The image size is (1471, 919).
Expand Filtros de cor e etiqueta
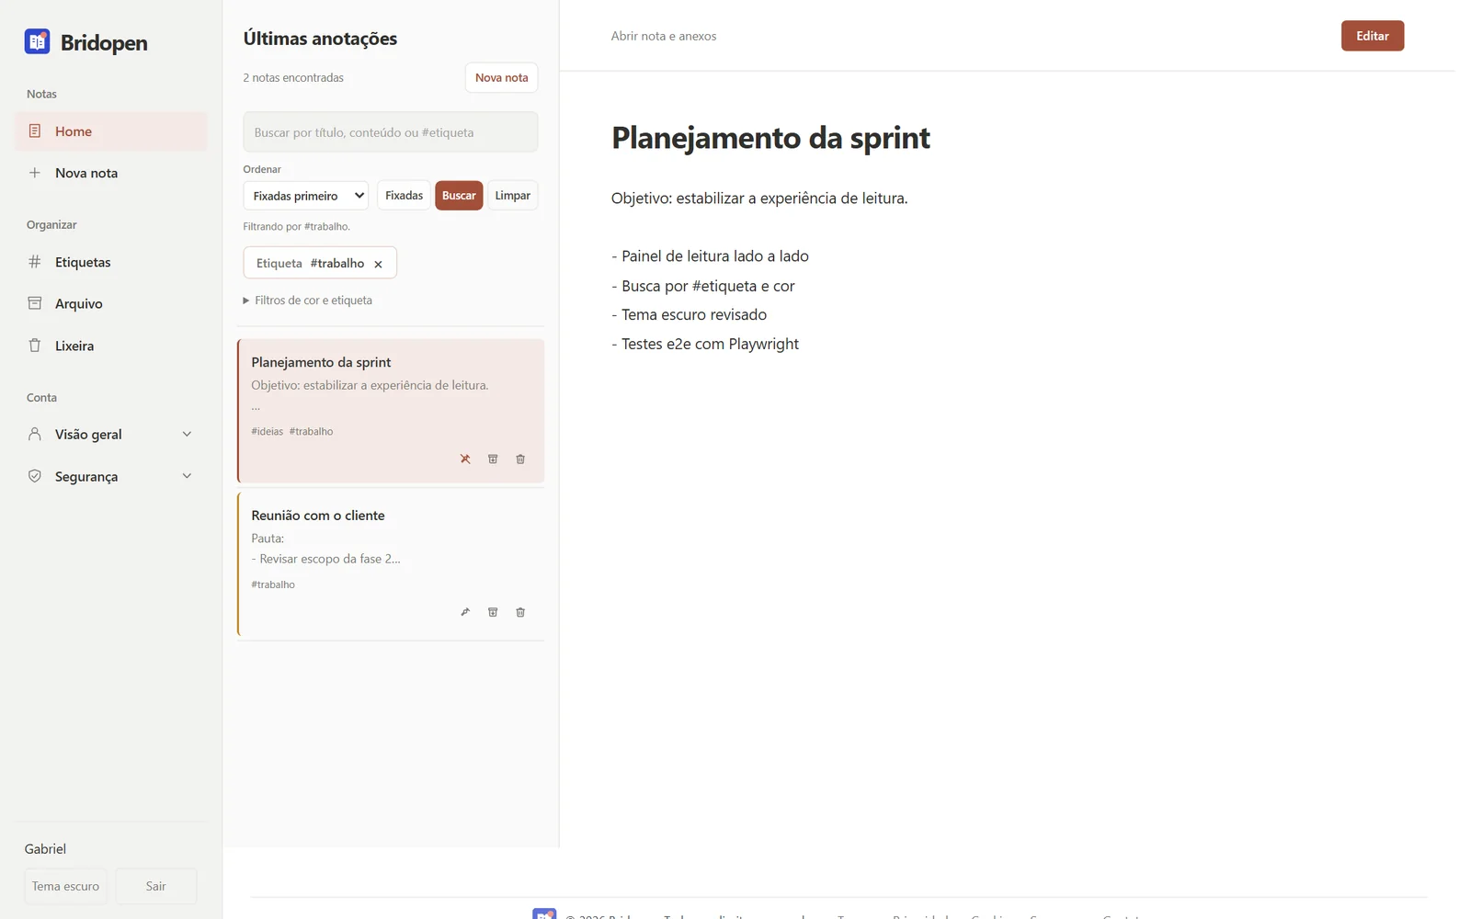click(308, 301)
